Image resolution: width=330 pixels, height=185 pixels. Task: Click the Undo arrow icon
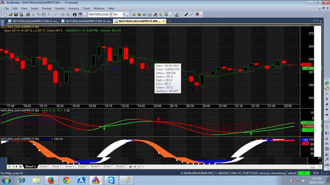coord(56,14)
